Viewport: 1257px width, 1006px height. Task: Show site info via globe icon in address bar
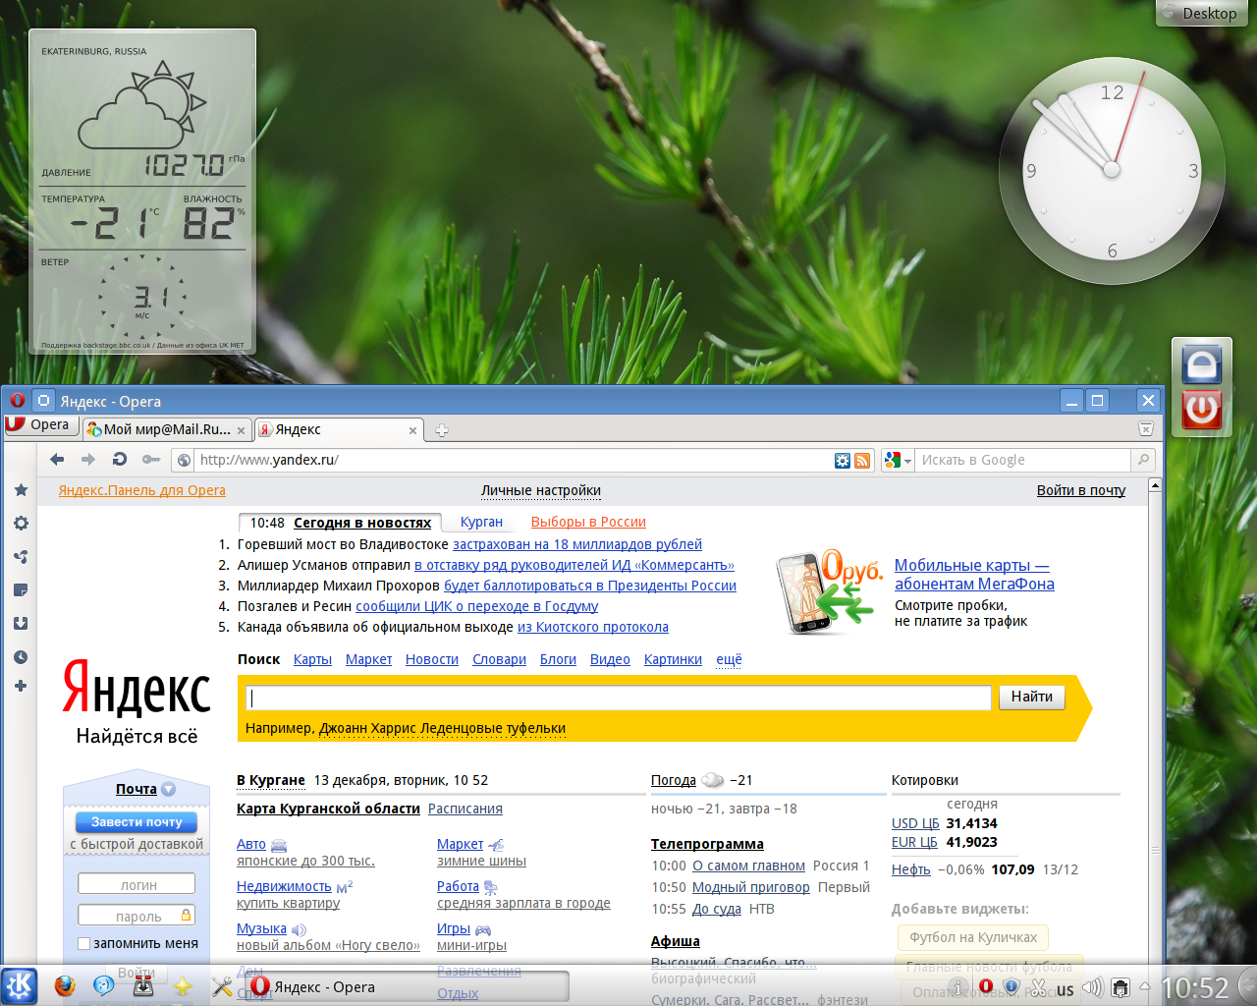[184, 460]
